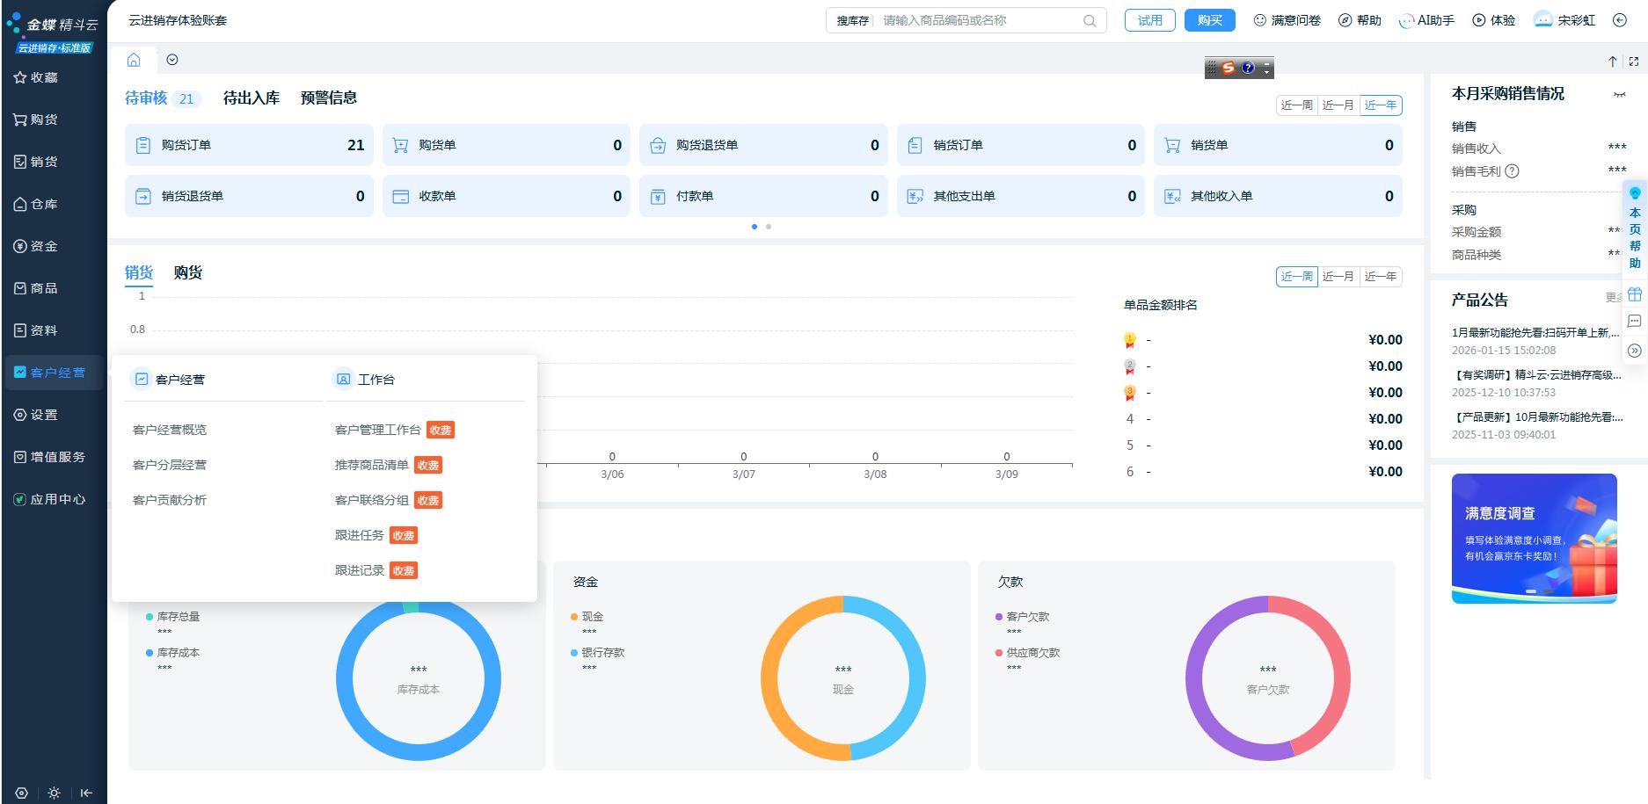This screenshot has height=804, width=1648.
Task: Toggle the eye icon hiding 本月采购销售情况 amounts
Action: (1619, 95)
